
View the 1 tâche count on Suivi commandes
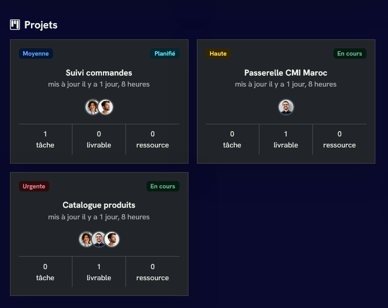pos(45,139)
